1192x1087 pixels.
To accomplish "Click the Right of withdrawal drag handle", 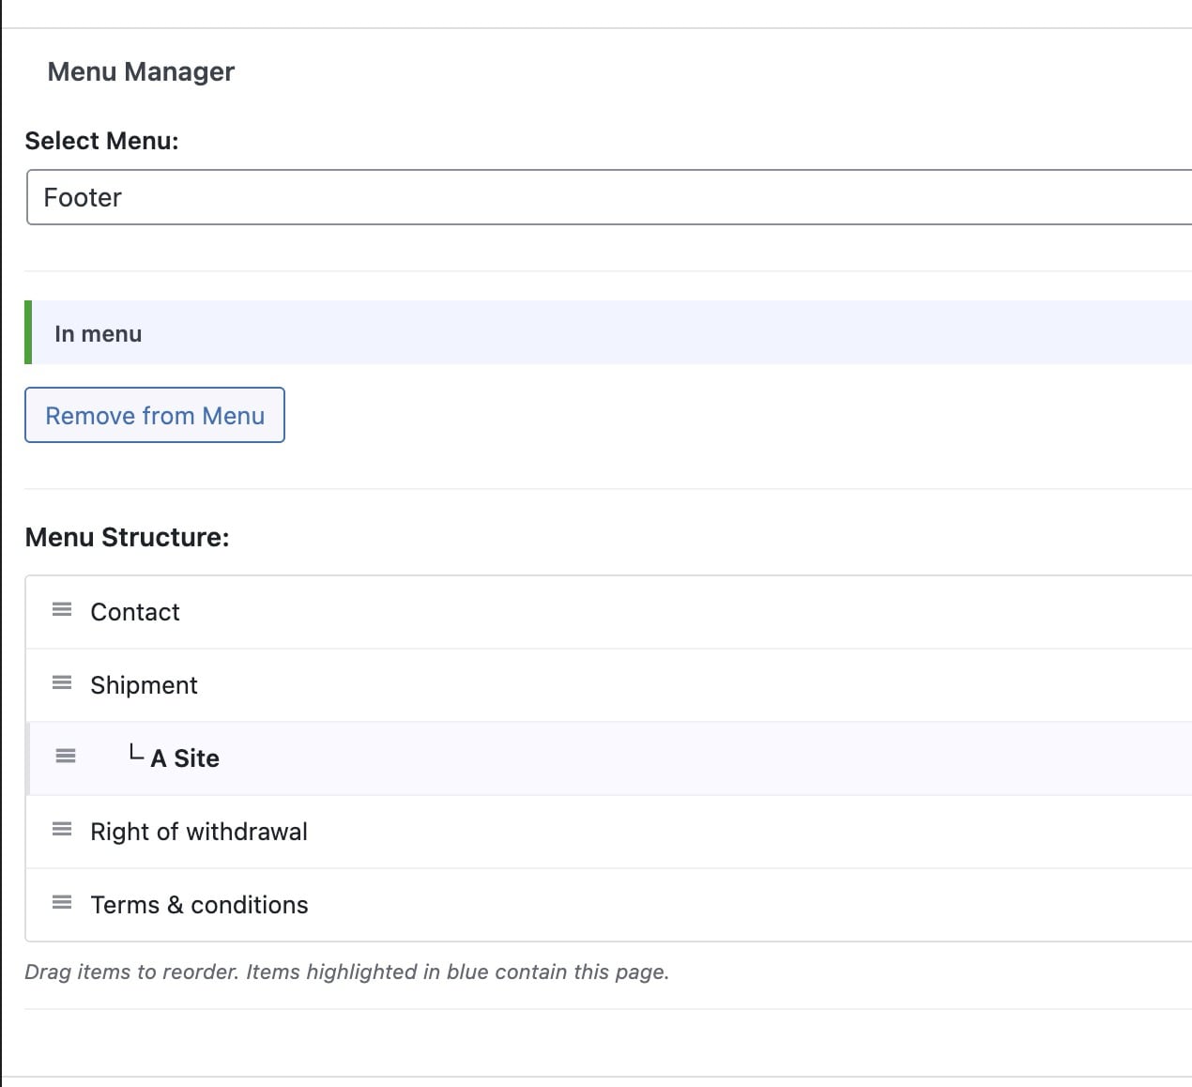I will 62,830.
